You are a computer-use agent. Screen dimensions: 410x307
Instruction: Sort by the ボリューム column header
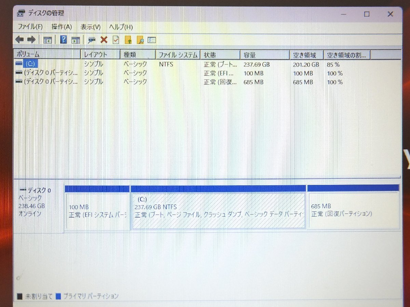pyautogui.click(x=47, y=55)
